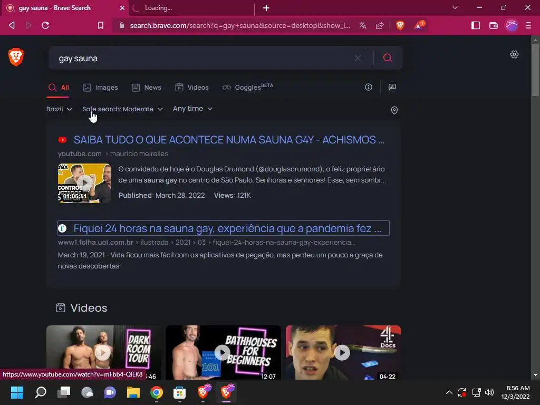Click the youtube.com mauricio meirelles breadcrumb

113,154
